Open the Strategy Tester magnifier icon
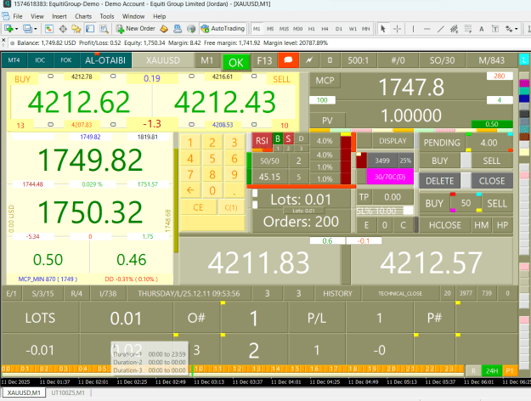 tap(104, 29)
